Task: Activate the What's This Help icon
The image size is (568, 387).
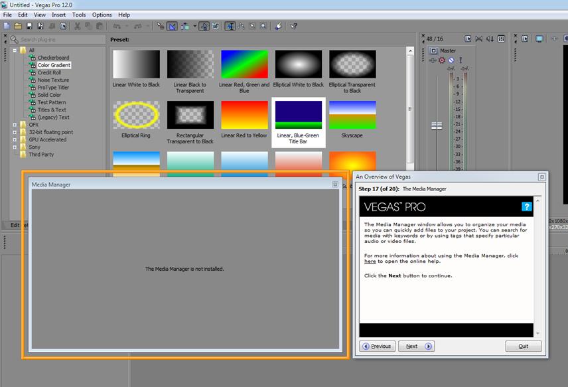Action: point(294,26)
